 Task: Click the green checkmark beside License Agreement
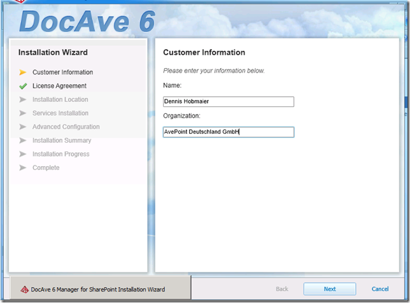[23, 86]
